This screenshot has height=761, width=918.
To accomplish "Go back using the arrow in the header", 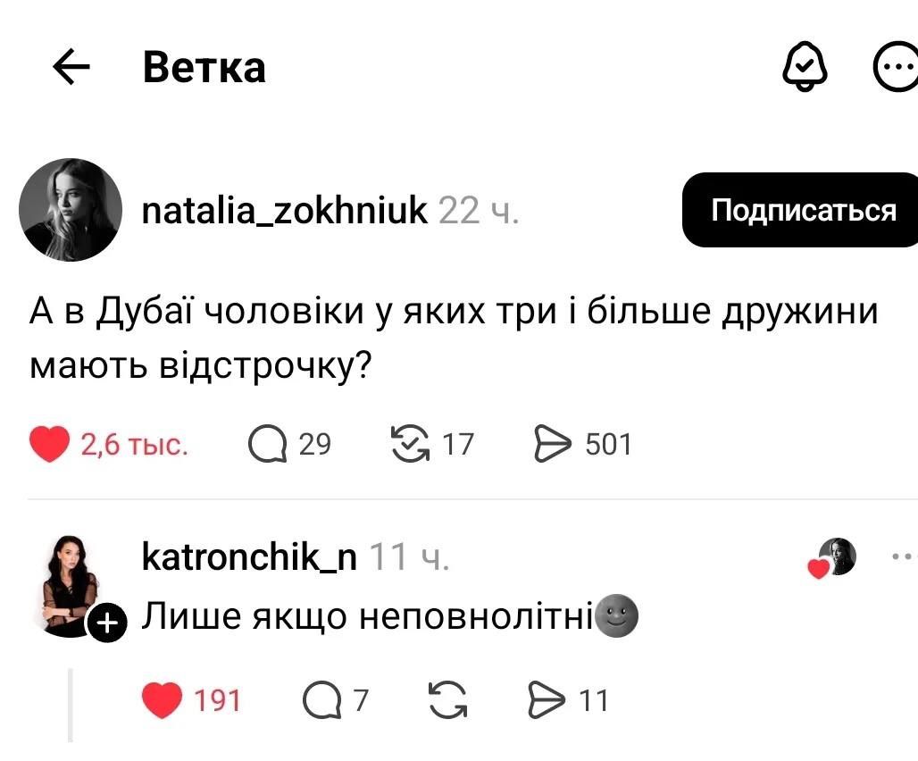I will (71, 65).
